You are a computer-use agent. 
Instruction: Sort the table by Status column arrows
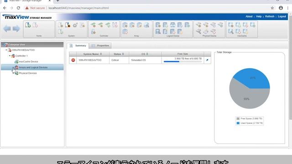(x=123, y=54)
